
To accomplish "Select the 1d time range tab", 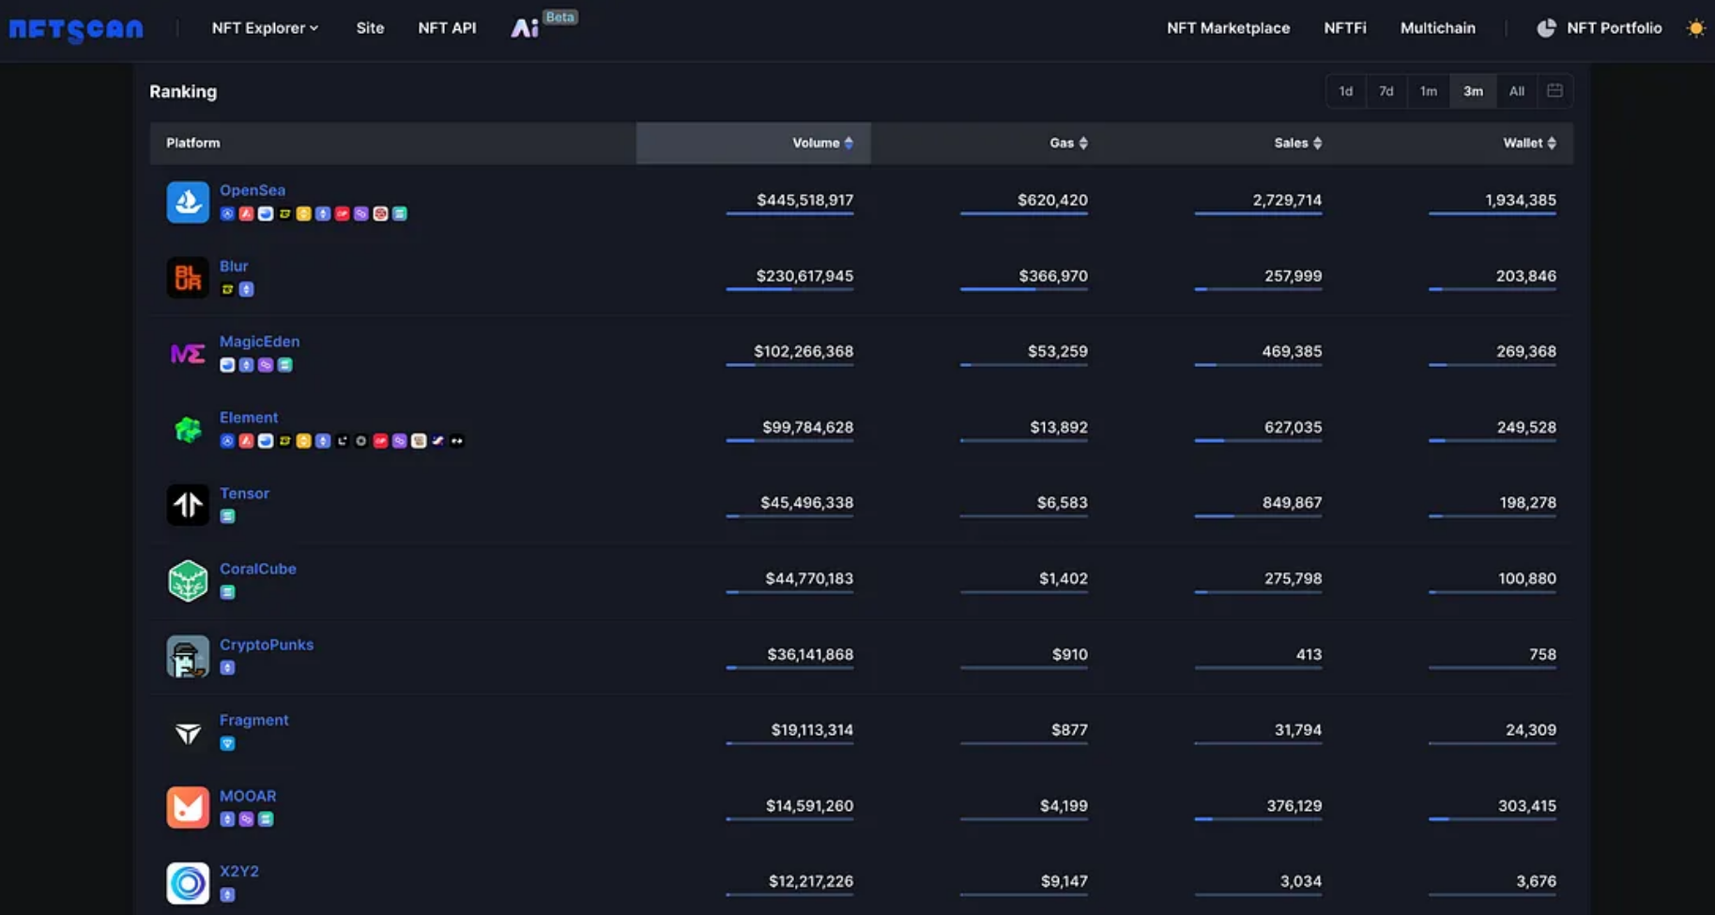I will tap(1346, 91).
